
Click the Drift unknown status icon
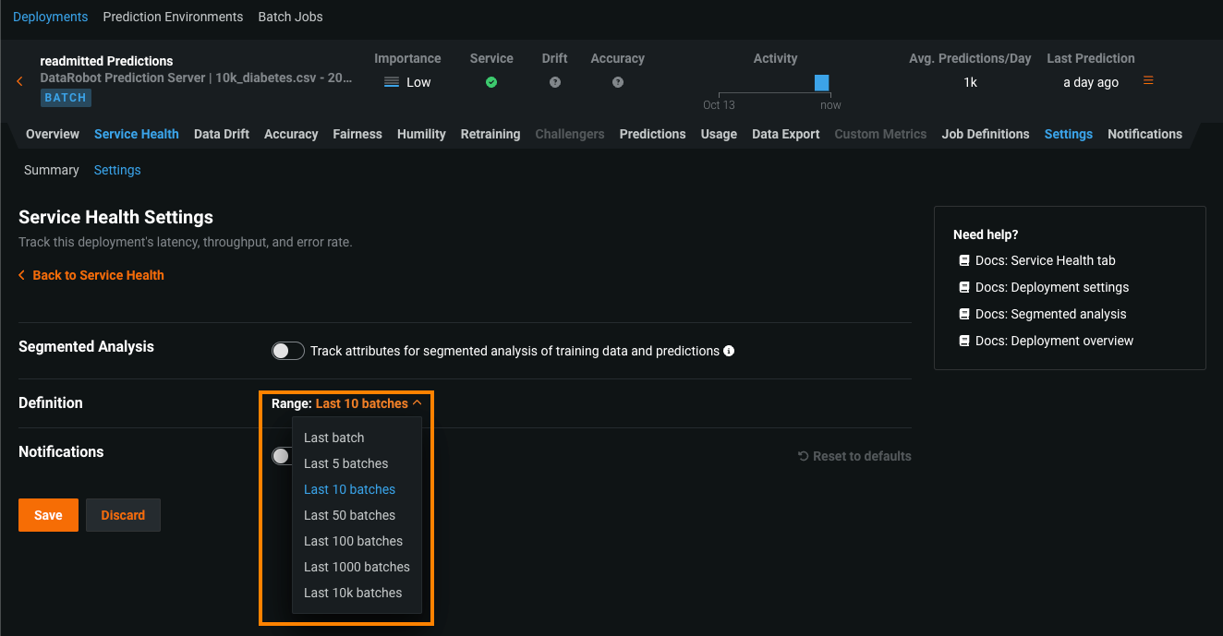[x=555, y=82]
